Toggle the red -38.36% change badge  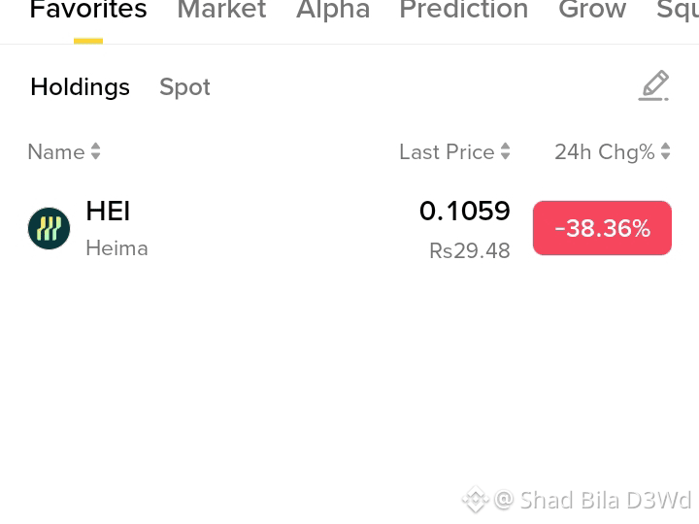point(602,228)
